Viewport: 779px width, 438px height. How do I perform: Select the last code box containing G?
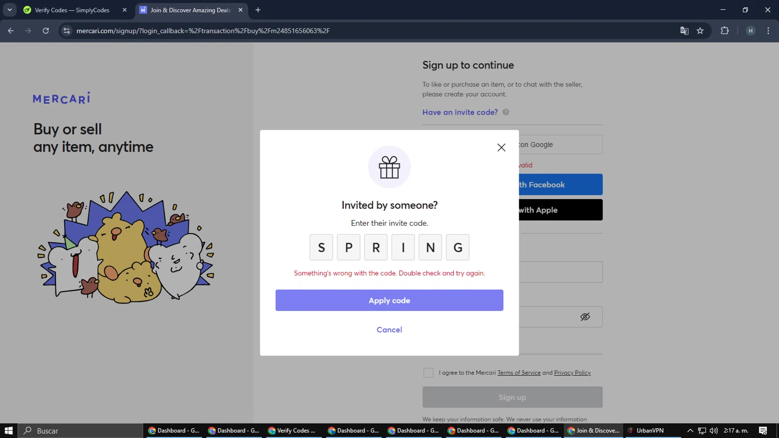click(458, 248)
